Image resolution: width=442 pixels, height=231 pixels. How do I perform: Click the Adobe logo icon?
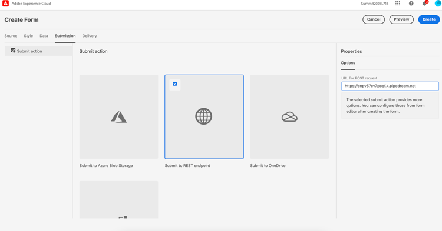(x=5, y=4)
